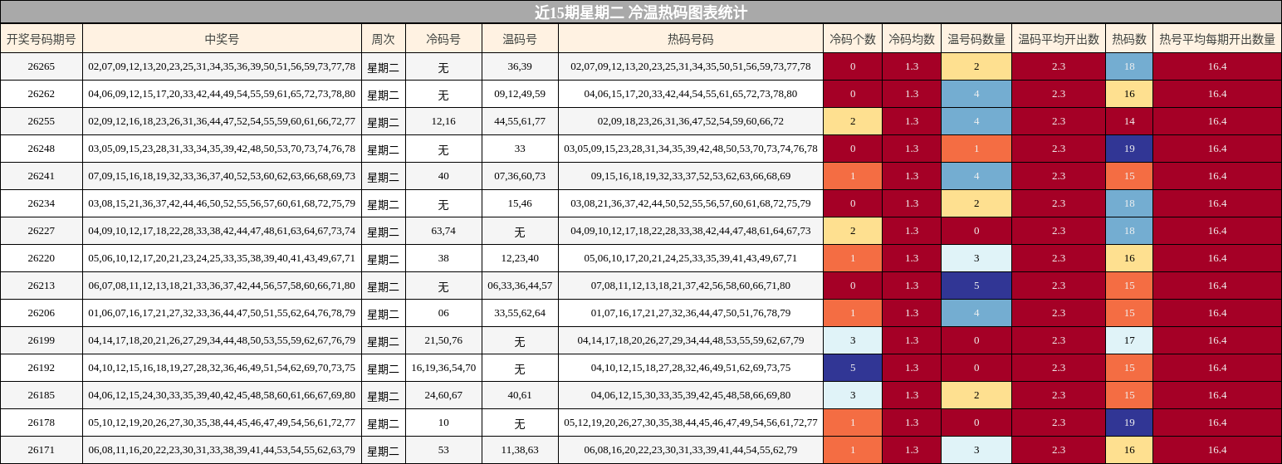Click the 温号码数量 column header
This screenshot has height=464, width=1282.
coord(976,39)
